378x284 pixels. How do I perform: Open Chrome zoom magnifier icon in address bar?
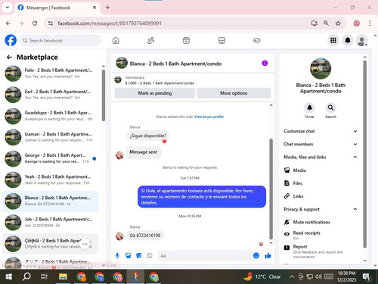click(326, 23)
